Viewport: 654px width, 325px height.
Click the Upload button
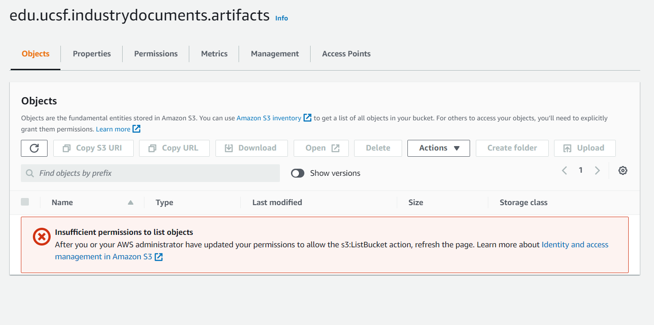[x=585, y=148]
